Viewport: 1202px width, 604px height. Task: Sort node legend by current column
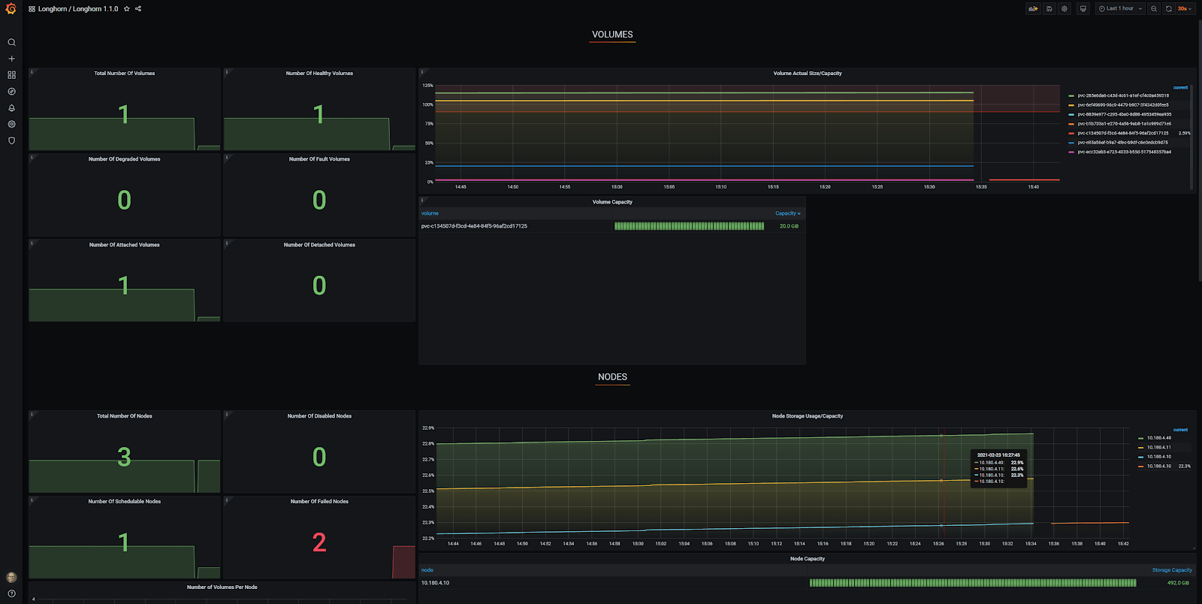coord(1180,430)
